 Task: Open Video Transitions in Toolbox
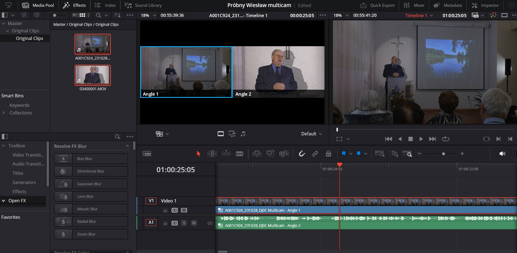tap(28, 155)
